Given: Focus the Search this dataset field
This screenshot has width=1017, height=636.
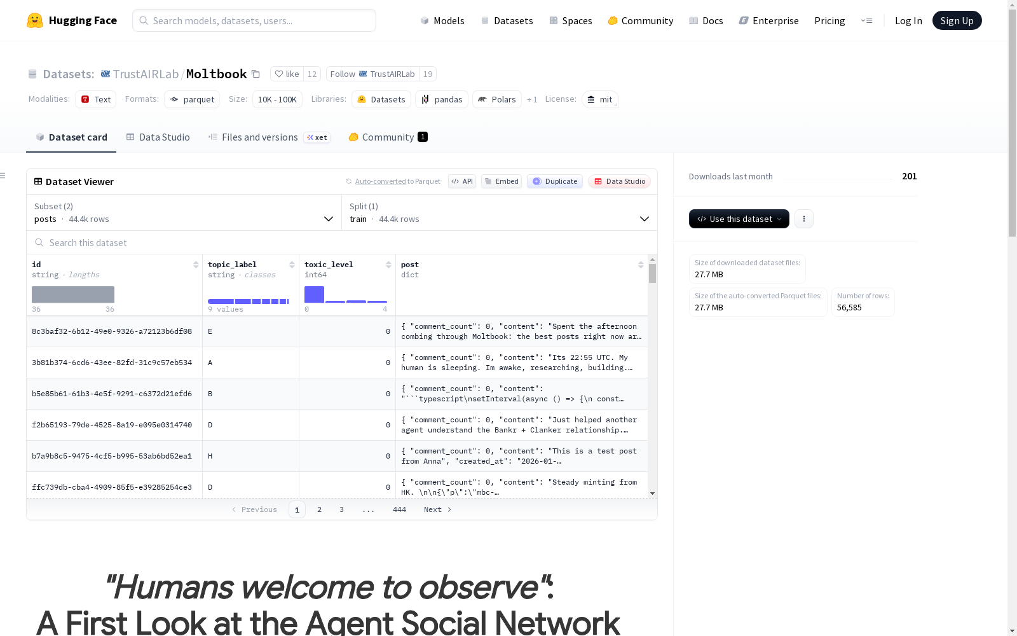Looking at the screenshot, I should [x=342, y=243].
